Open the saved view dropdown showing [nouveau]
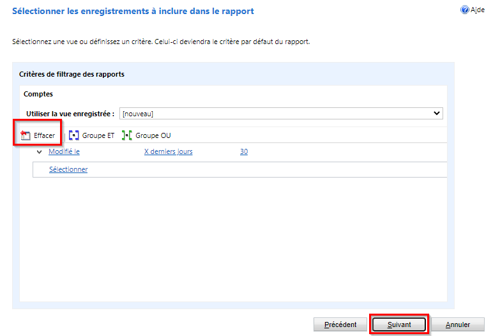The image size is (500, 336). click(x=281, y=114)
